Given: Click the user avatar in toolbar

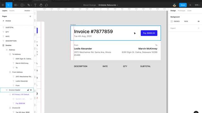Looking at the screenshot, I should tap(175, 5).
